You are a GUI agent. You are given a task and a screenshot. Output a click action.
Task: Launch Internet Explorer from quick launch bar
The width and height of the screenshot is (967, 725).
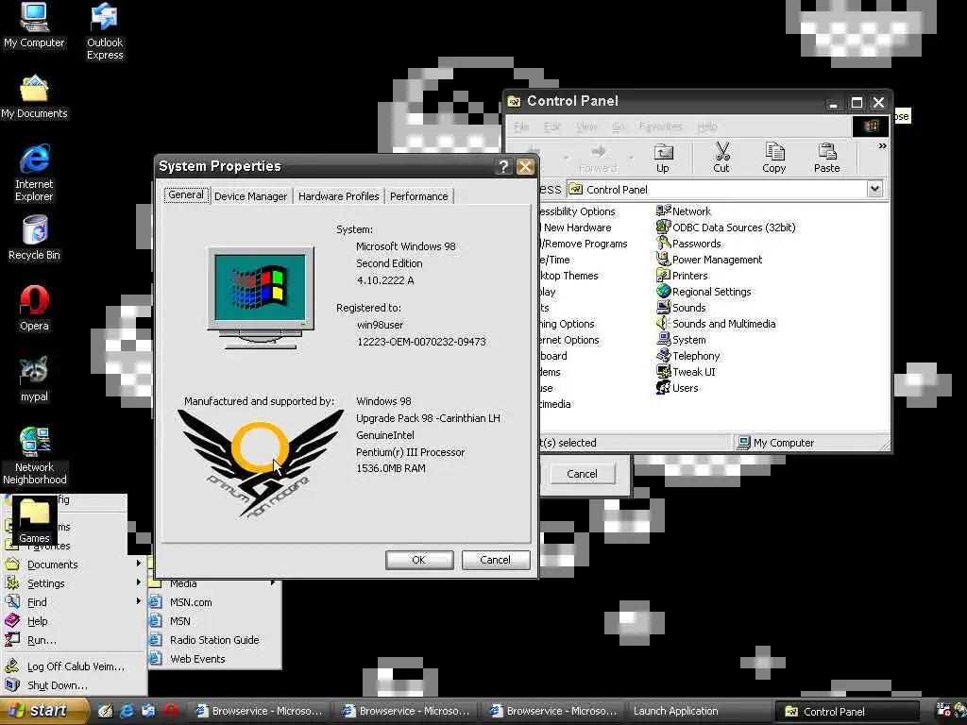click(127, 711)
